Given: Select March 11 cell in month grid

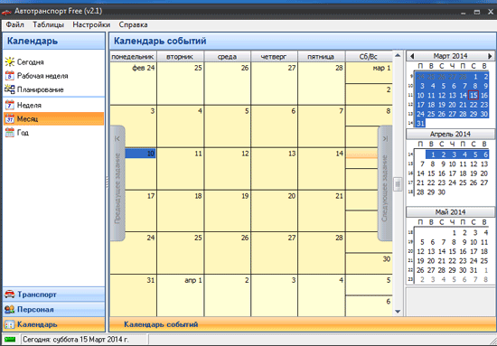Looking at the screenshot, I should [180, 169].
